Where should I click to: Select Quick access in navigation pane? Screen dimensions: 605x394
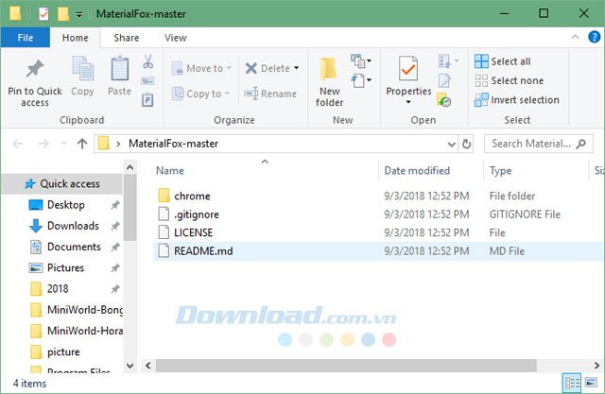pos(61,183)
